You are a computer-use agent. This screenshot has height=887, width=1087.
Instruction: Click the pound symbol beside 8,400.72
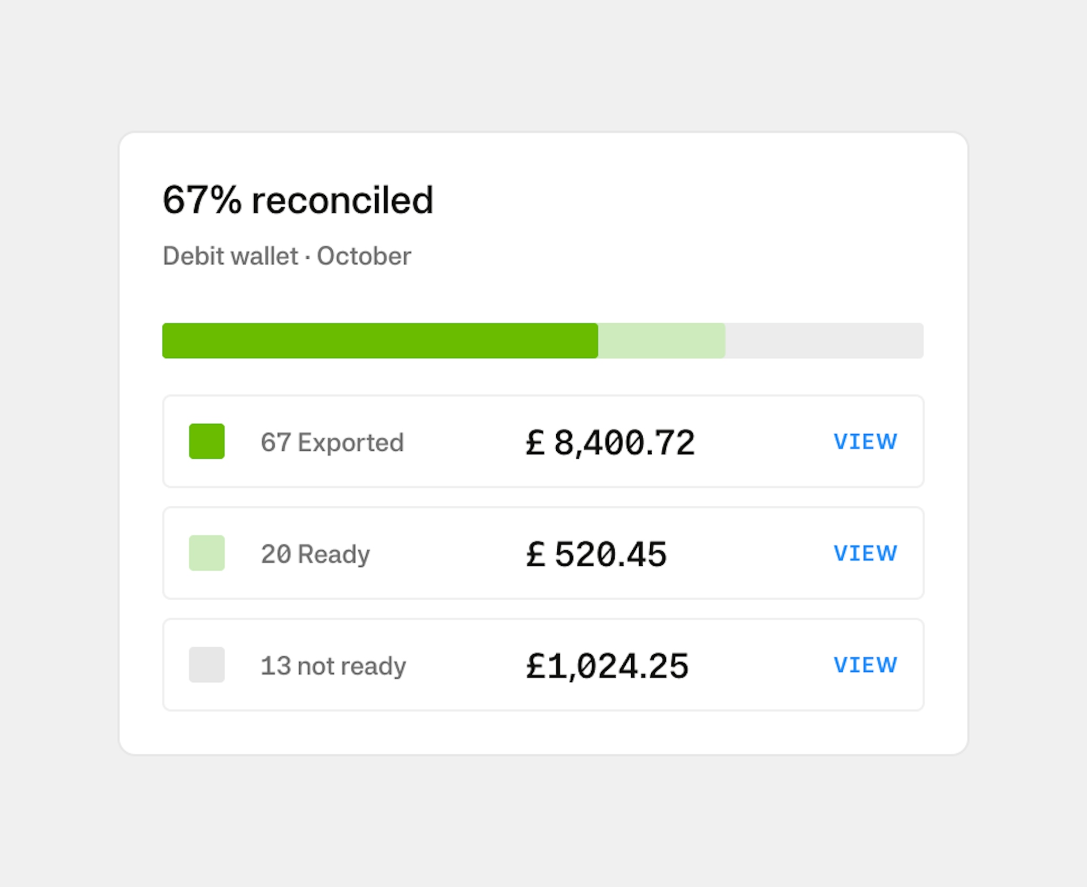click(x=536, y=442)
